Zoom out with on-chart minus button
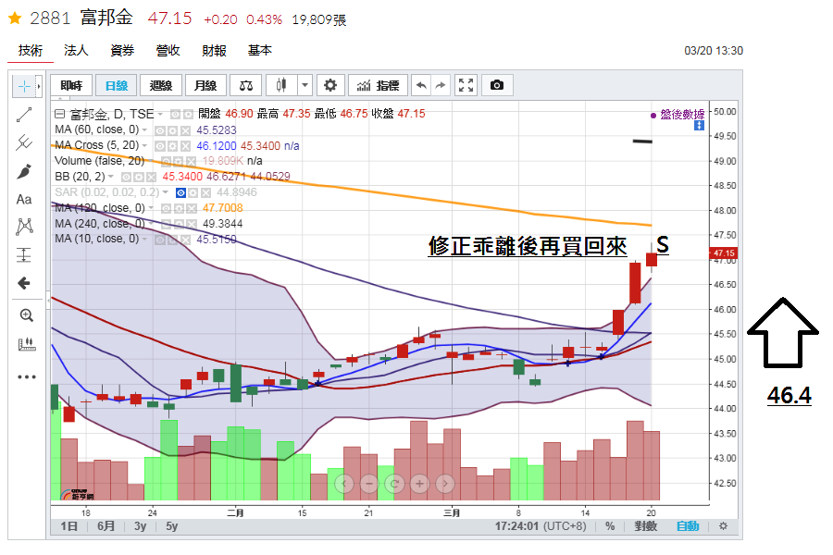 click(x=369, y=483)
